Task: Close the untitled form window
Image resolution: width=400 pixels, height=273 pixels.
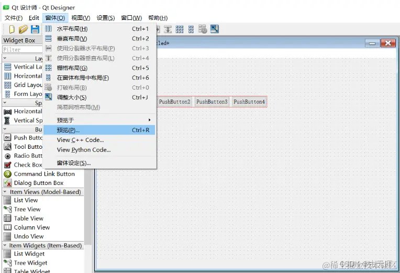Action: click(388, 43)
